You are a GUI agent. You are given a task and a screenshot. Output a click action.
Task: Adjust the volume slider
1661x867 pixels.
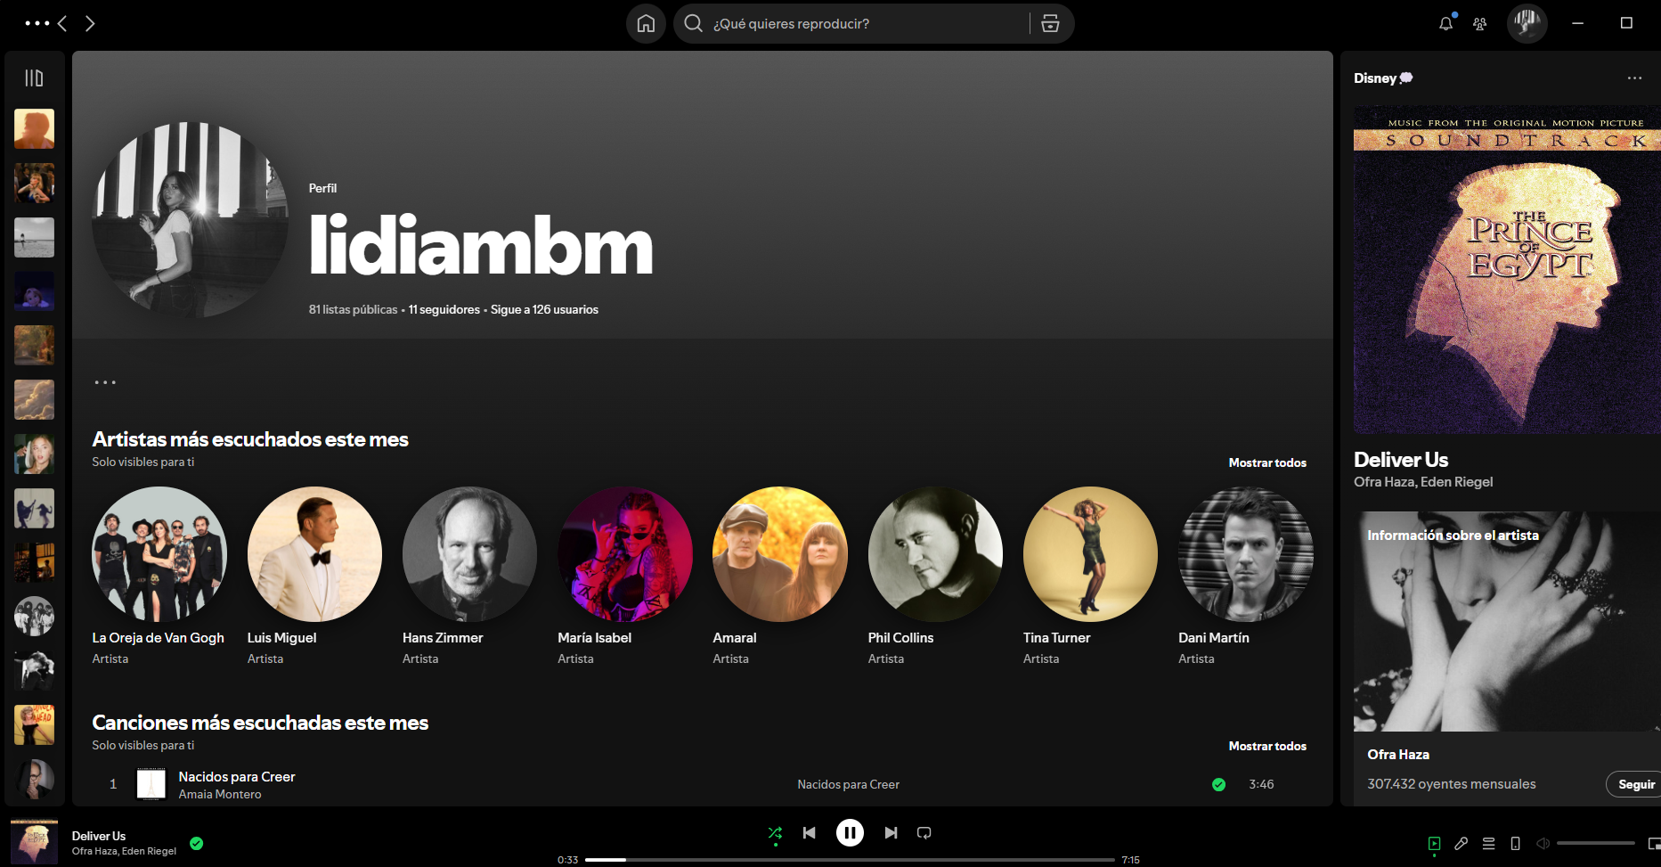point(1595,843)
